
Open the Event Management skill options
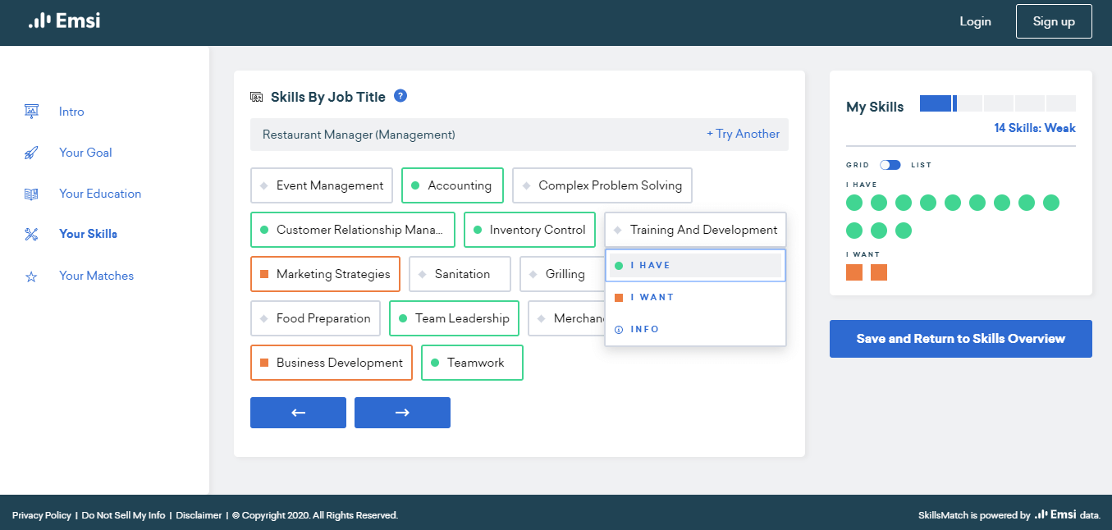click(321, 185)
